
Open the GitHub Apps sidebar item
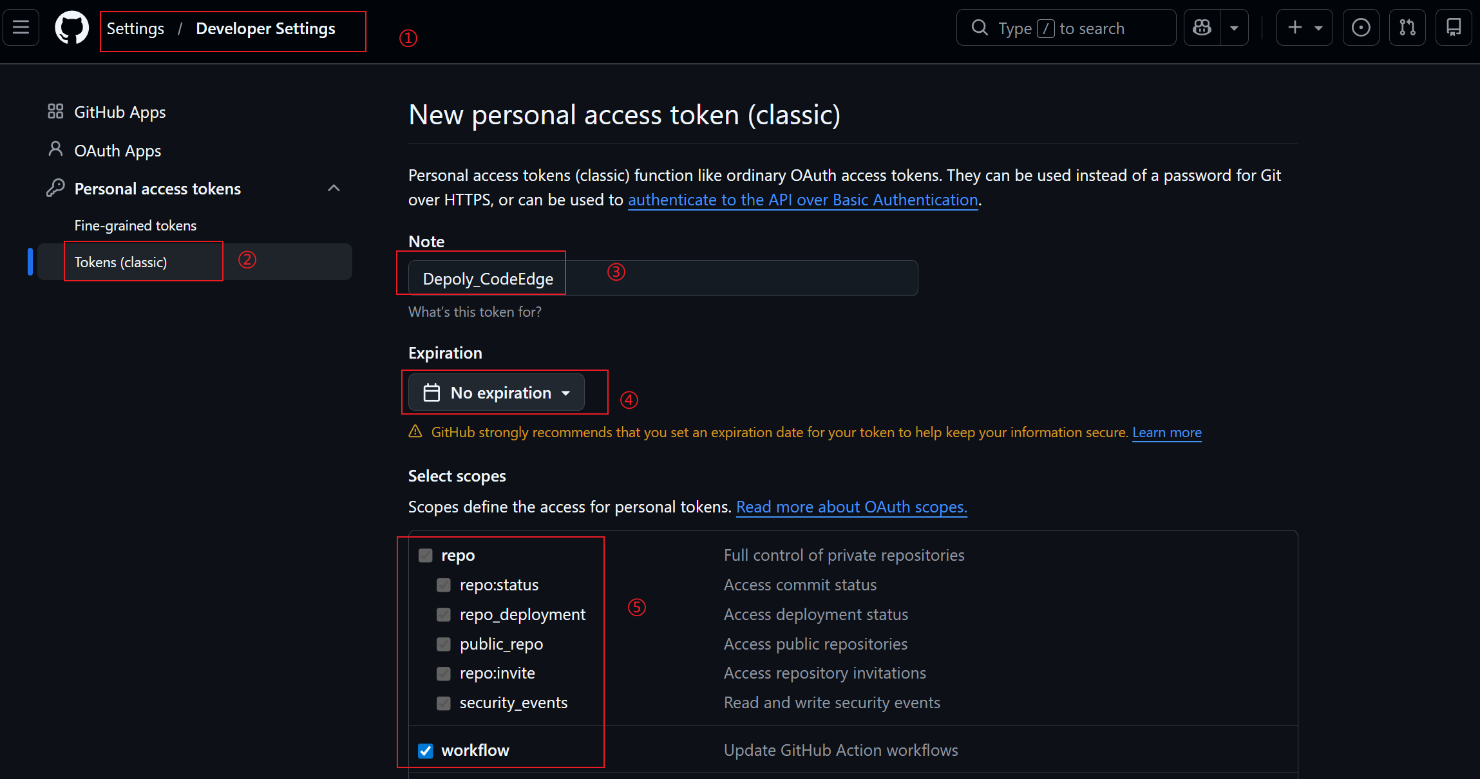pyautogui.click(x=120, y=112)
